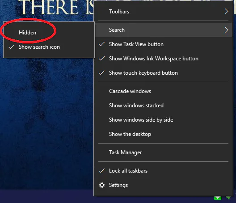This screenshot has height=203, width=236.
Task: Launch Task Manager from the menu
Action: (x=164, y=152)
